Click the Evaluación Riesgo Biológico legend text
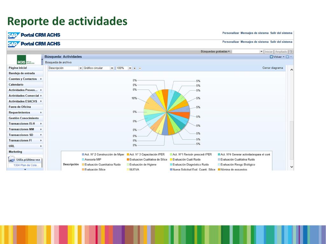This screenshot has height=244, width=326. pyautogui.click(x=237, y=165)
